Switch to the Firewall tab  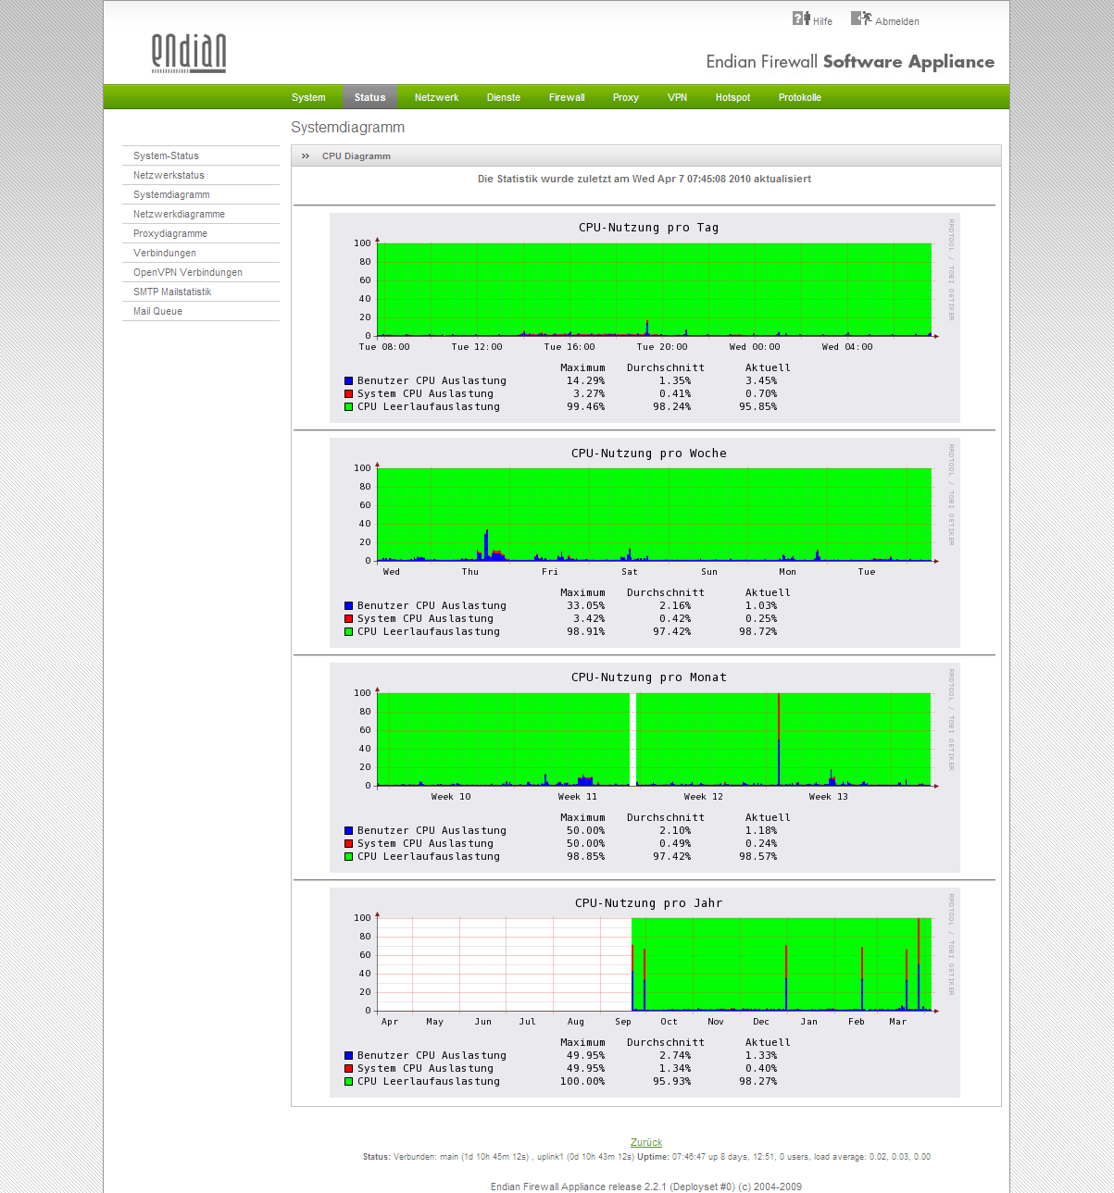pos(567,97)
